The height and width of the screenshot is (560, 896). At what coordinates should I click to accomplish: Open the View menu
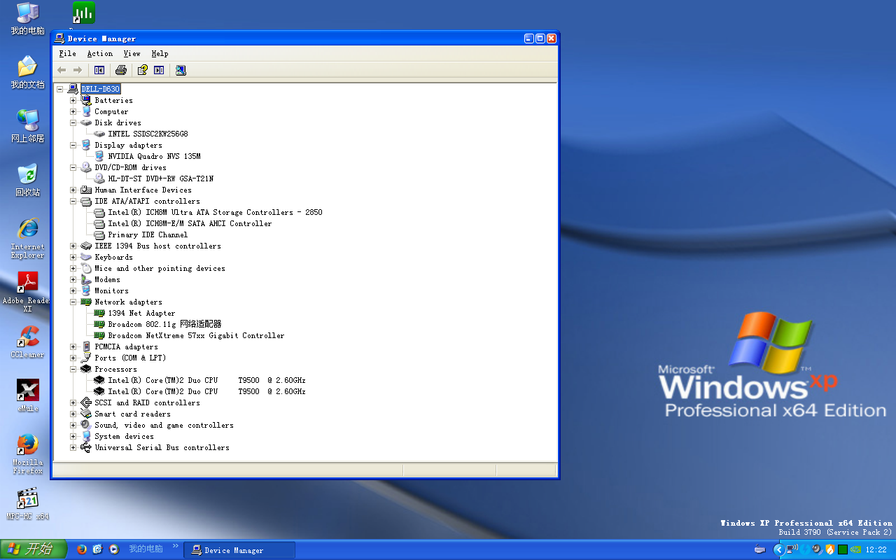[x=132, y=53]
